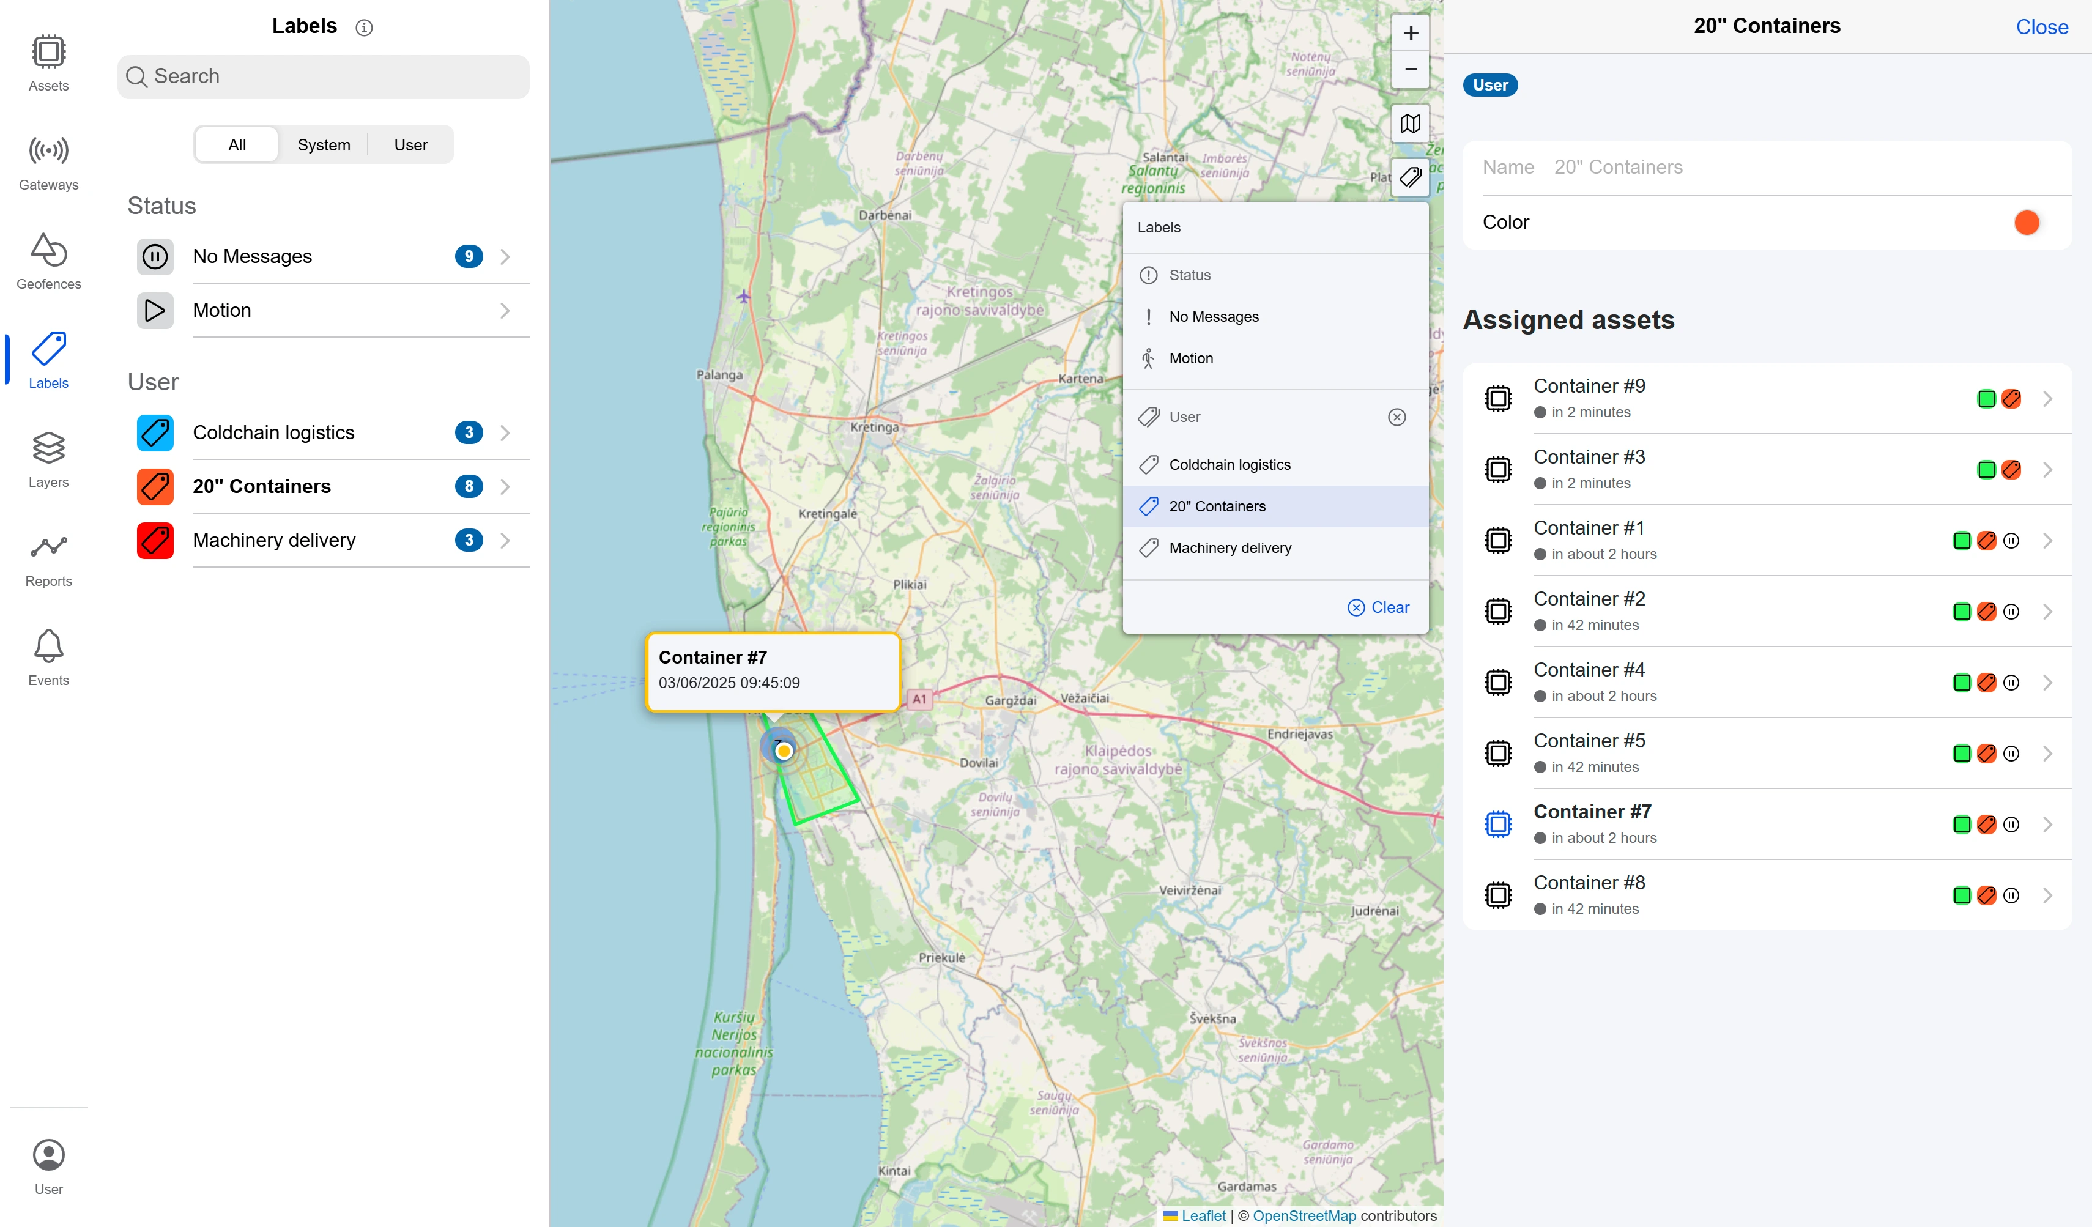The width and height of the screenshot is (2092, 1227).
Task: Expand the Machinery delivery label row
Action: (505, 541)
